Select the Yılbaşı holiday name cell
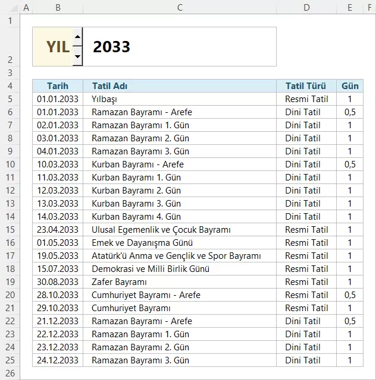 [x=180, y=99]
